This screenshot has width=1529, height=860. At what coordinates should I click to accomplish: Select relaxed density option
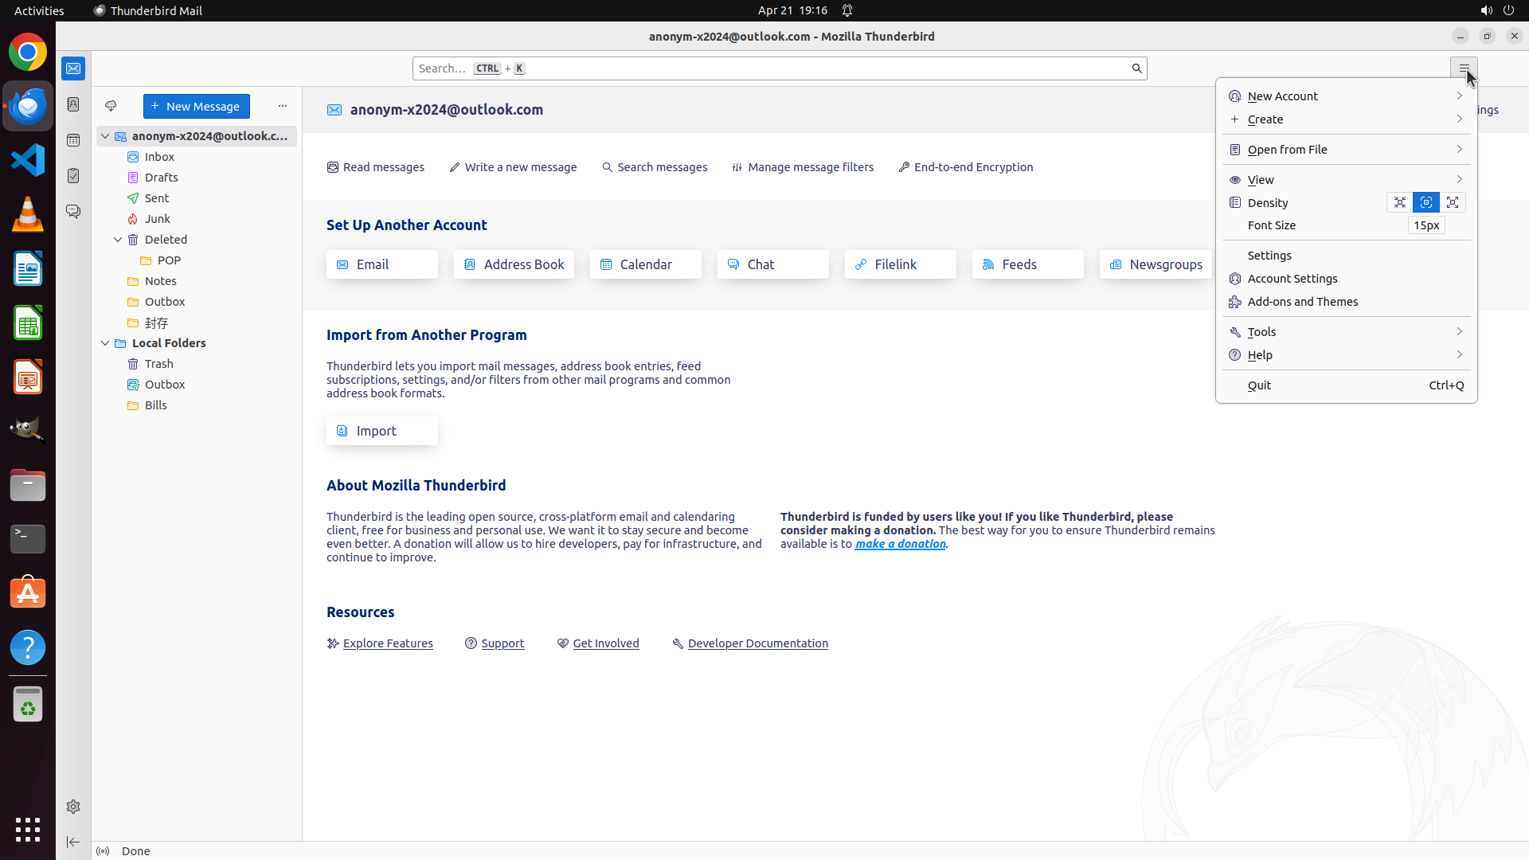(1453, 202)
